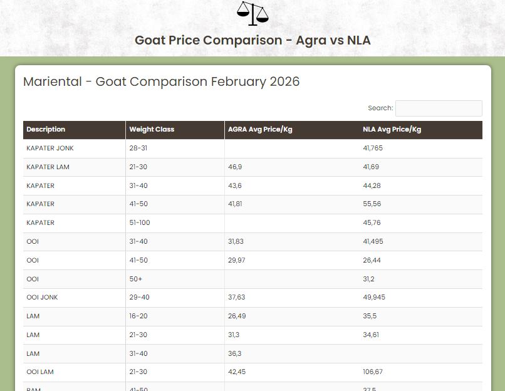Click AGRA price 41,81
This screenshot has height=391, width=505.
coord(235,204)
